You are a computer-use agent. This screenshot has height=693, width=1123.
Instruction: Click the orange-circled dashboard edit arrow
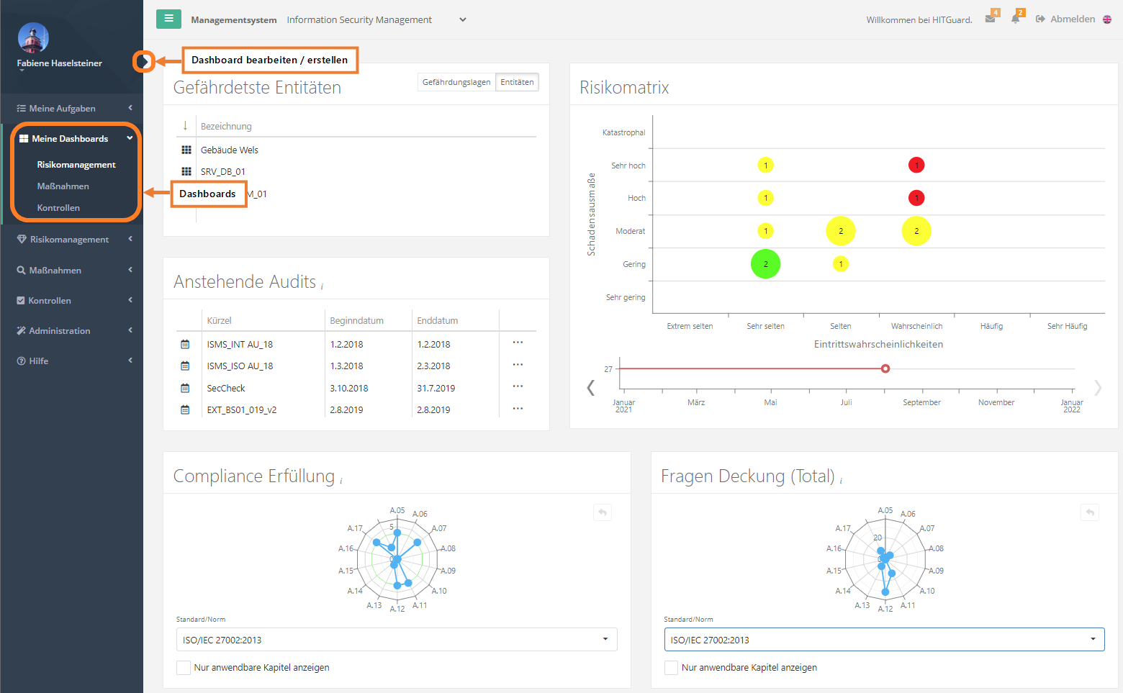144,62
